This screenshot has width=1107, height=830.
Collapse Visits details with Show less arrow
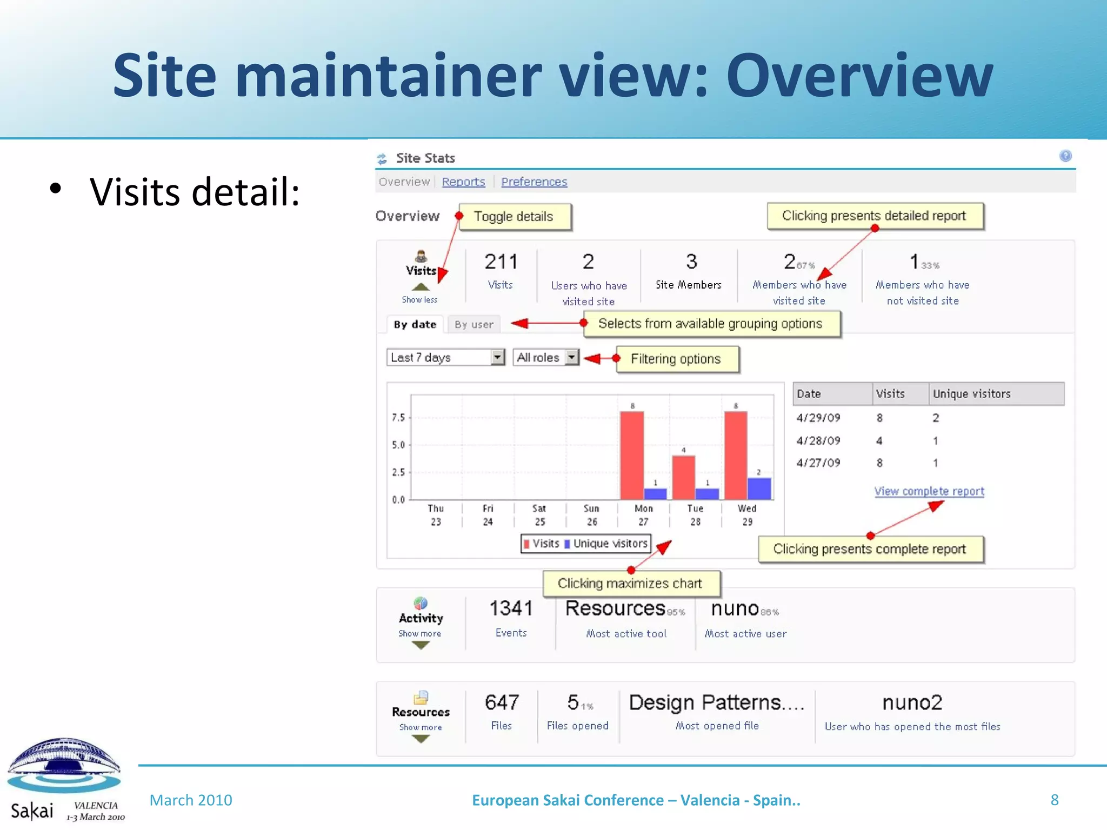click(421, 287)
